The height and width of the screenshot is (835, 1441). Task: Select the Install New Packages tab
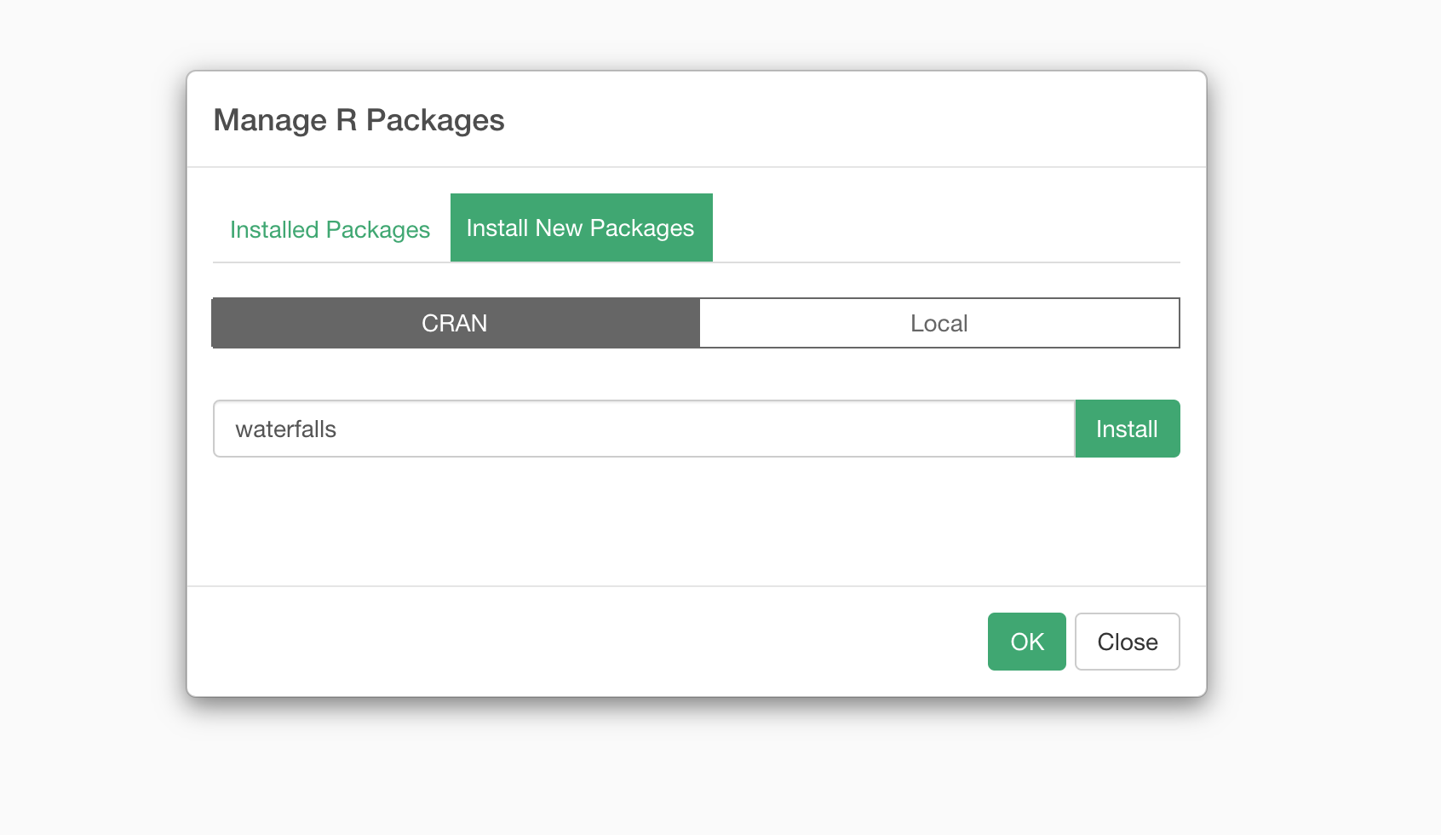coord(581,227)
